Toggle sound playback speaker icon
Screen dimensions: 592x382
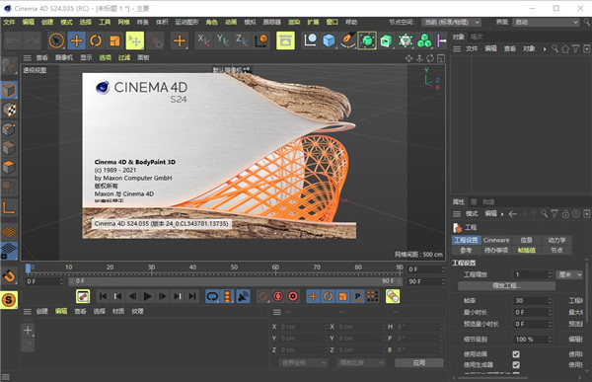tap(243, 296)
